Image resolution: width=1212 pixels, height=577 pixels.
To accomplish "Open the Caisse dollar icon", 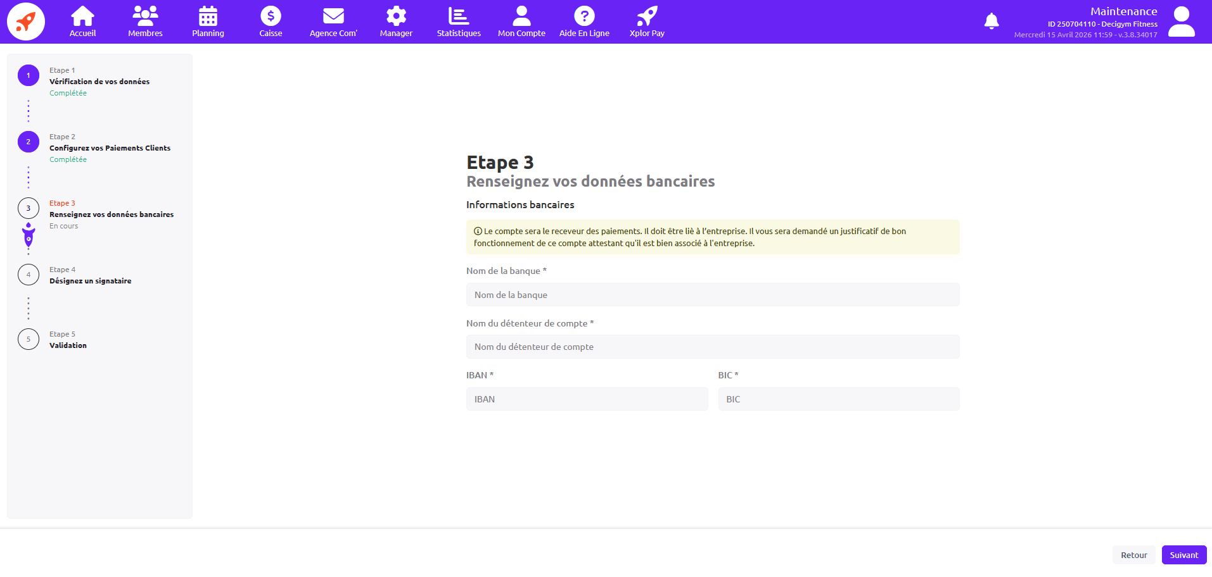I will coord(271,16).
